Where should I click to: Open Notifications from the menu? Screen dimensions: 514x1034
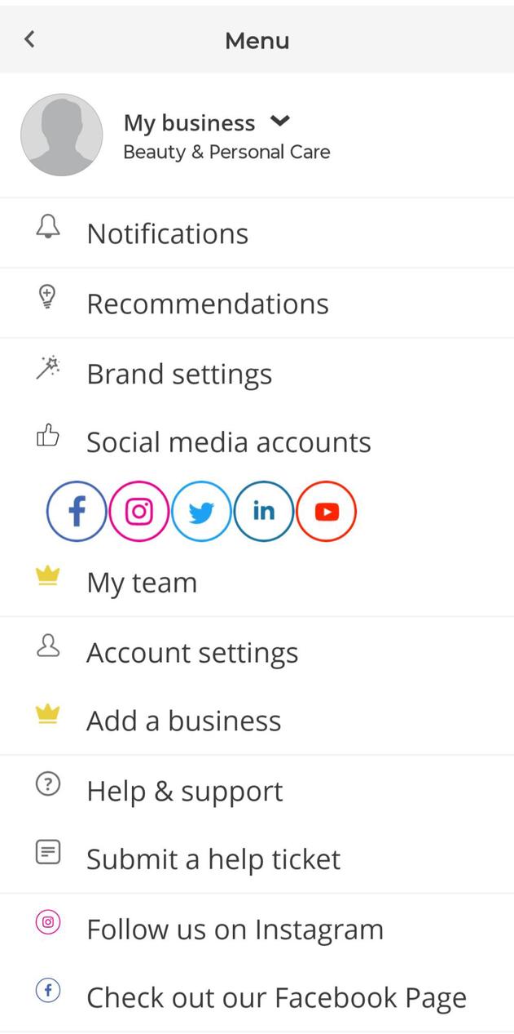click(167, 233)
